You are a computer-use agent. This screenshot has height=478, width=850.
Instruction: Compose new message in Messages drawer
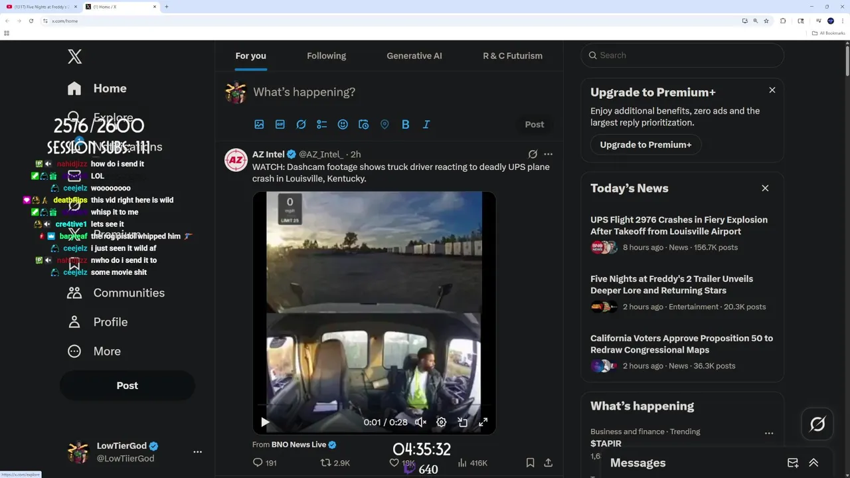[793, 463]
